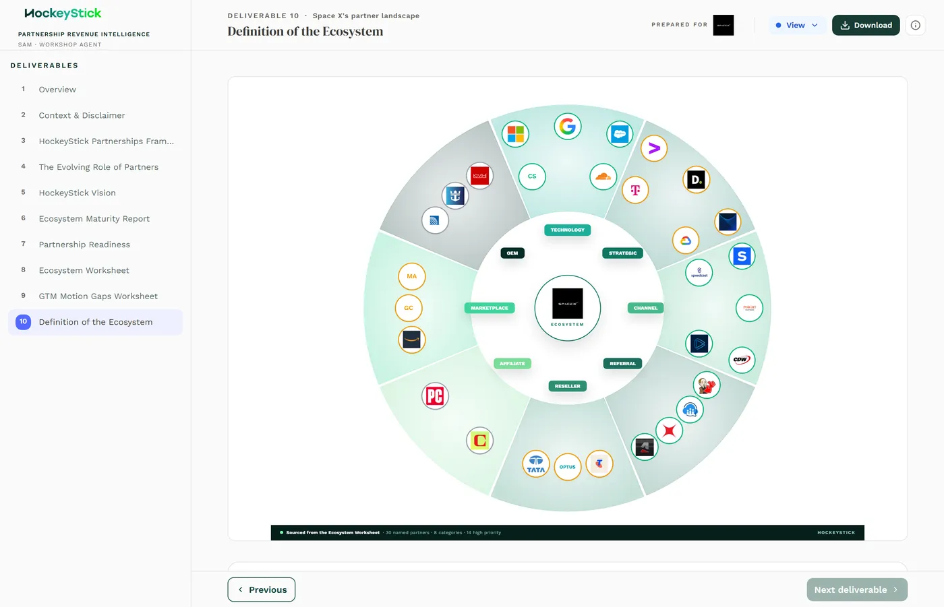Screen dimensions: 944x607
Task: Click the Optus partner logo
Action: click(568, 467)
